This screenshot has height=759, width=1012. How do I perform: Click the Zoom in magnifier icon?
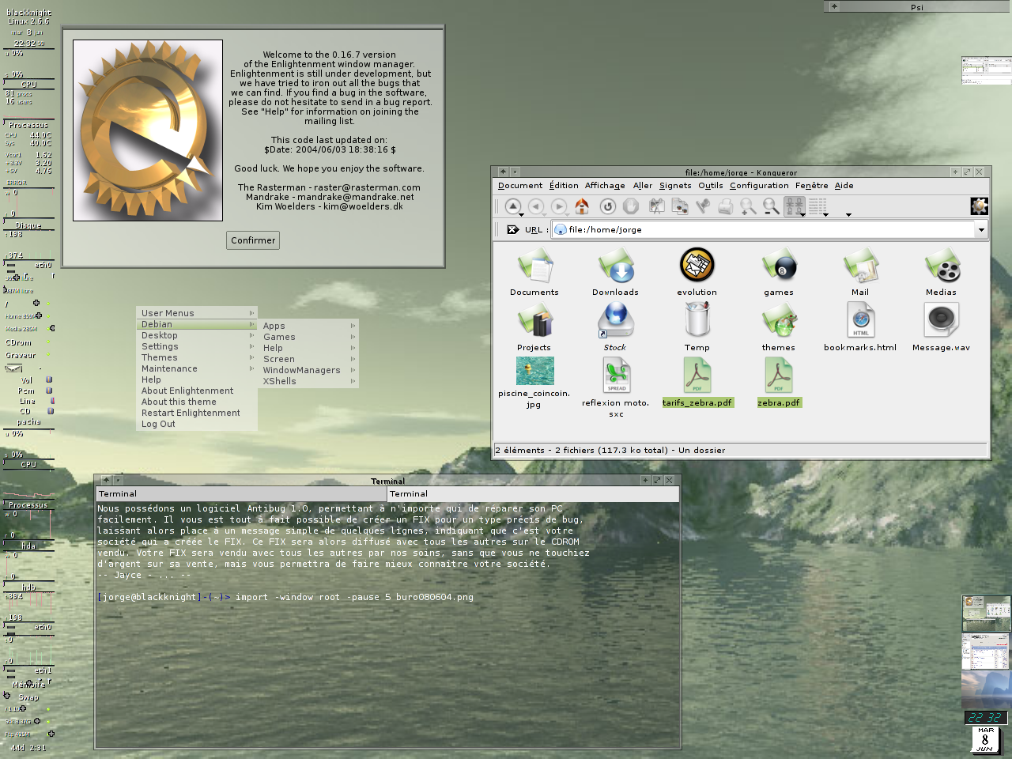pos(748,206)
